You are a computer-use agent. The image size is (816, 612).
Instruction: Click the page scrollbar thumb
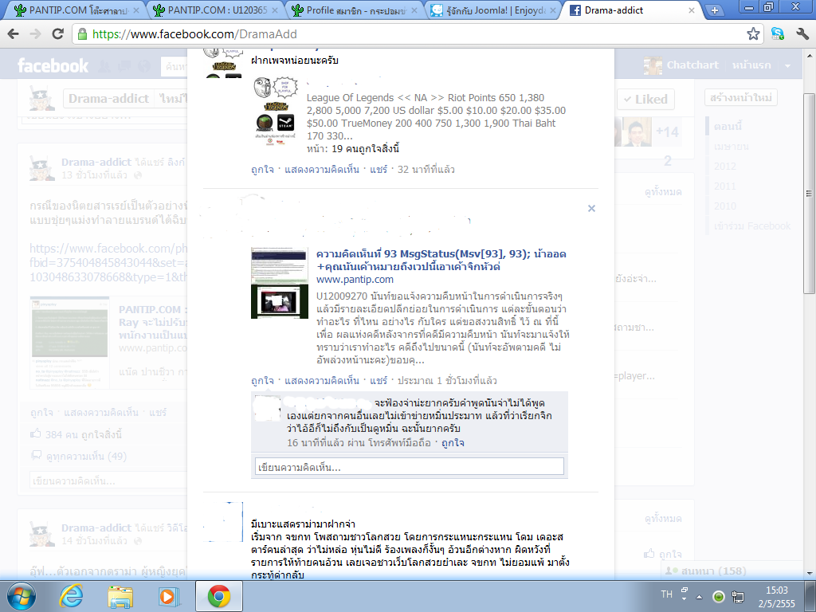809,194
